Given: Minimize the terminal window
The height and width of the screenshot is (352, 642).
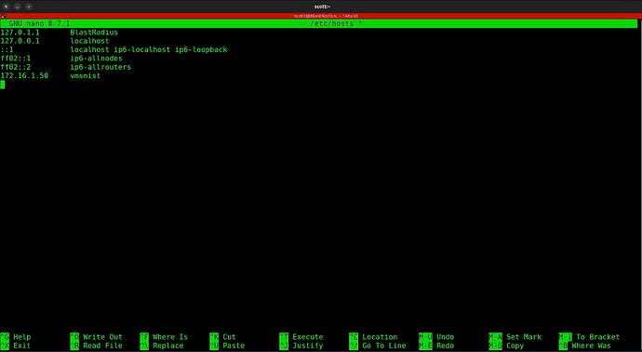Looking at the screenshot, I should [x=18, y=7].
